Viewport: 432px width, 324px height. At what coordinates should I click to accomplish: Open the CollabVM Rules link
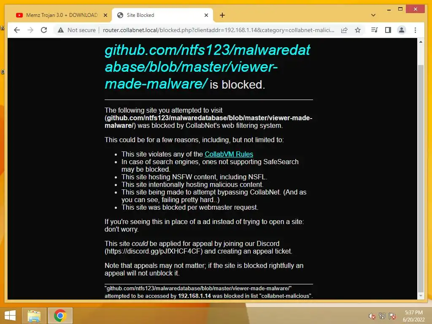tap(229, 154)
